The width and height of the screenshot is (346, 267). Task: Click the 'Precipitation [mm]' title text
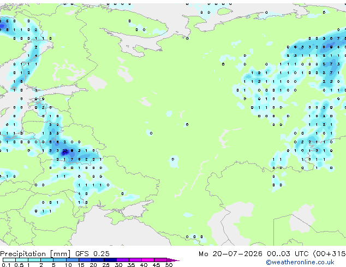[x=35, y=254]
